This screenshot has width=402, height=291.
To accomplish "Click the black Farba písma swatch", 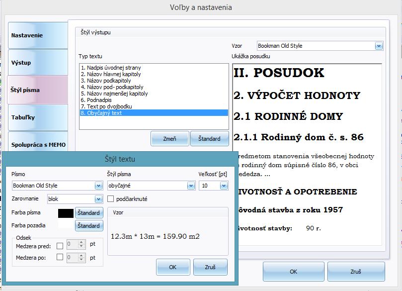I will (x=66, y=213).
